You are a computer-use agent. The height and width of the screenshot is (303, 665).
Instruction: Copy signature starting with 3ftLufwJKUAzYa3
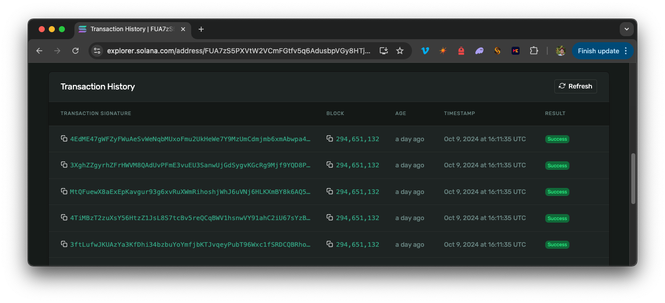click(x=64, y=244)
